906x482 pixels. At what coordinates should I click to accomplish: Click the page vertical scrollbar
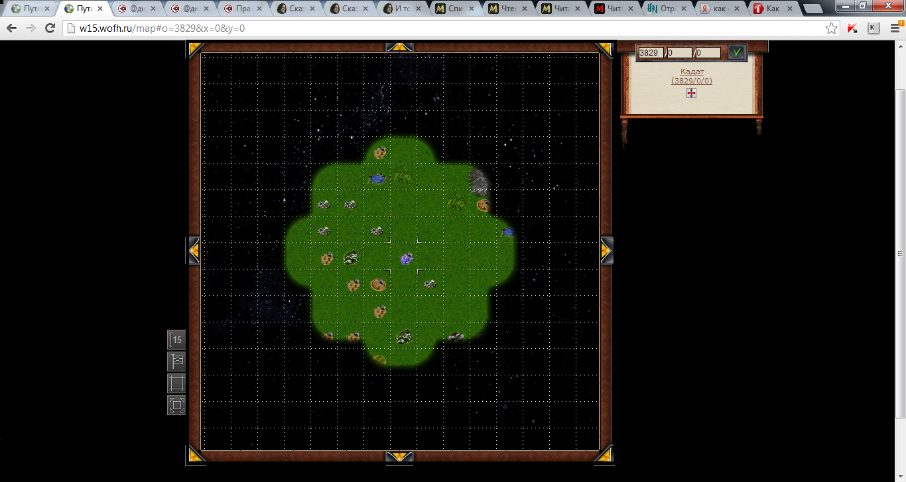click(901, 253)
